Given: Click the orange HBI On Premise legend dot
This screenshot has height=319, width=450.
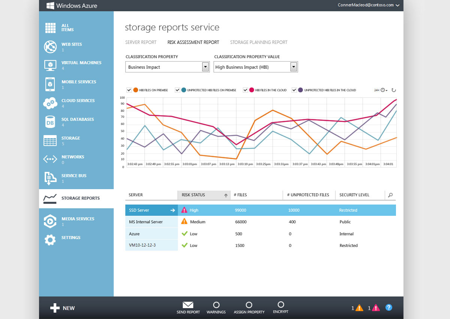Looking at the screenshot, I should tap(135, 90).
